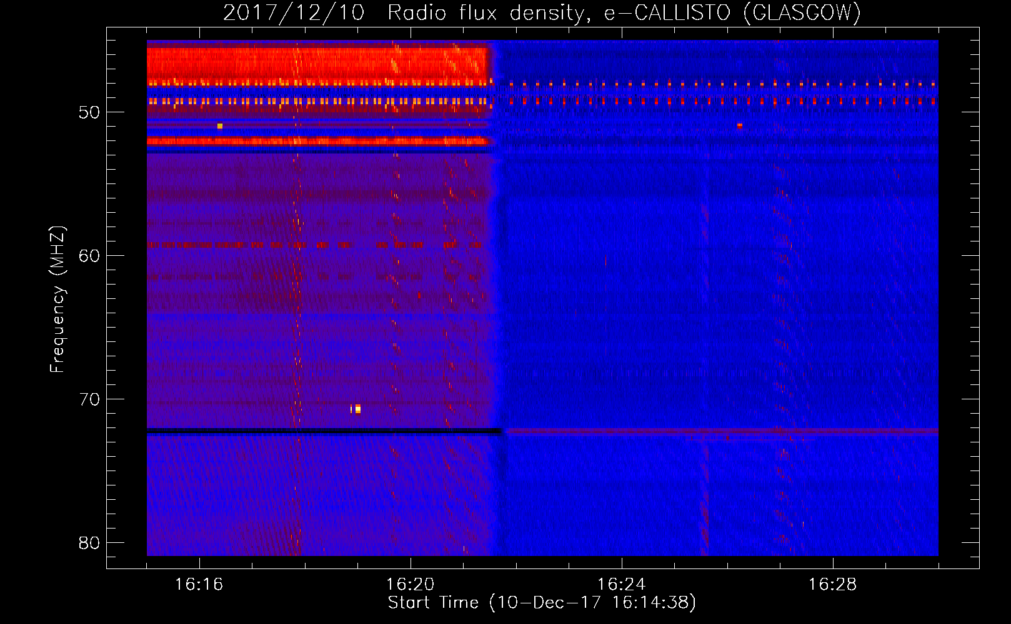Click the 'Frequency (MHZ)' y-axis label
Image resolution: width=1011 pixels, height=624 pixels.
(57, 300)
